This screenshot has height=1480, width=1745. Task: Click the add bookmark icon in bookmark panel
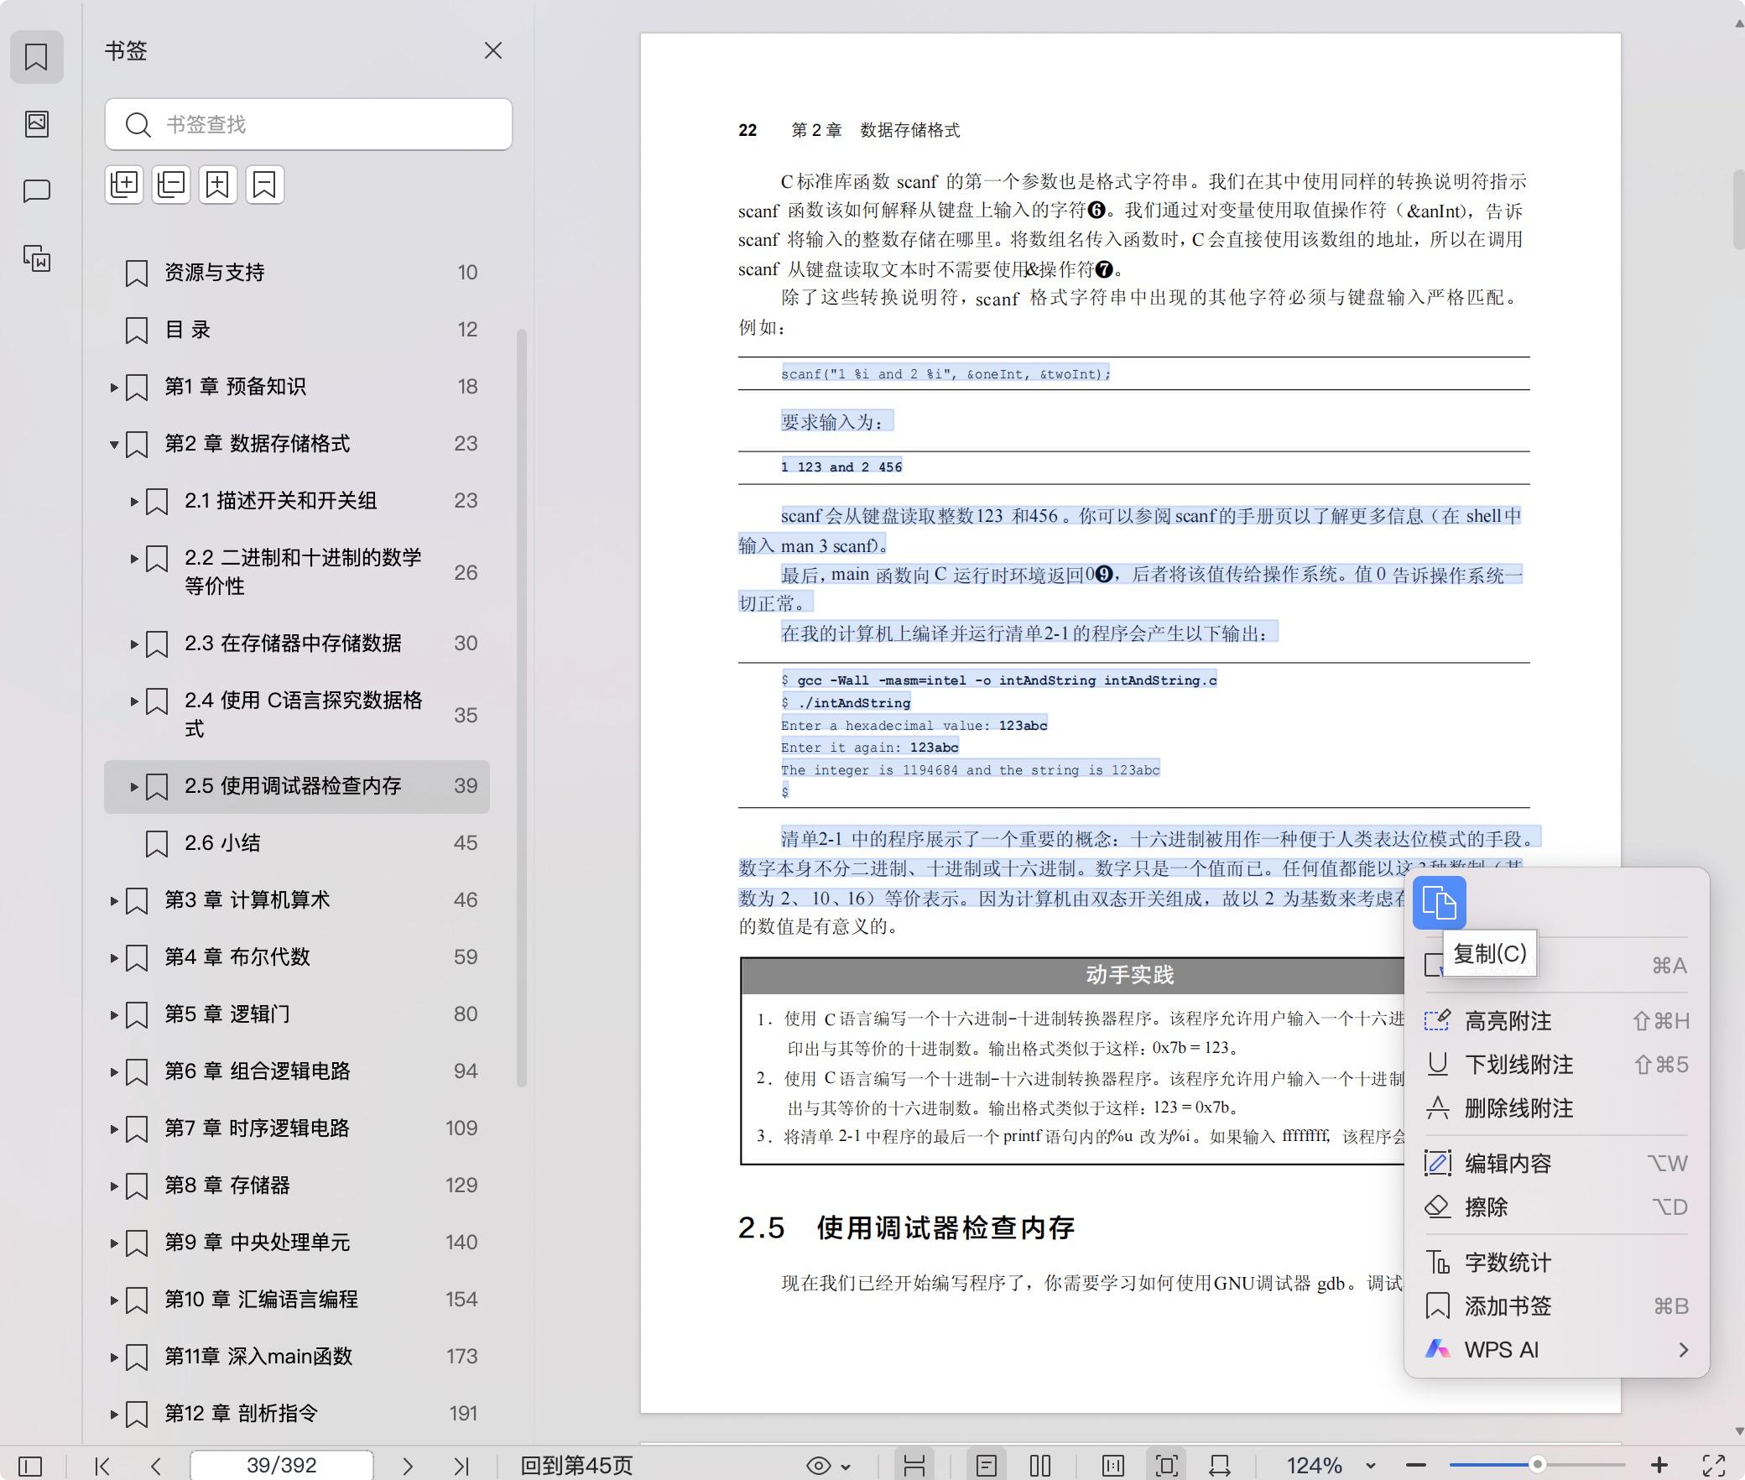click(218, 185)
